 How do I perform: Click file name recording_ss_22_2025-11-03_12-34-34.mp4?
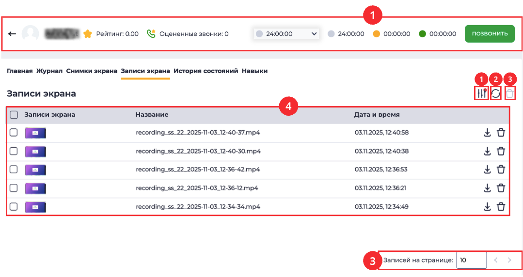click(198, 207)
